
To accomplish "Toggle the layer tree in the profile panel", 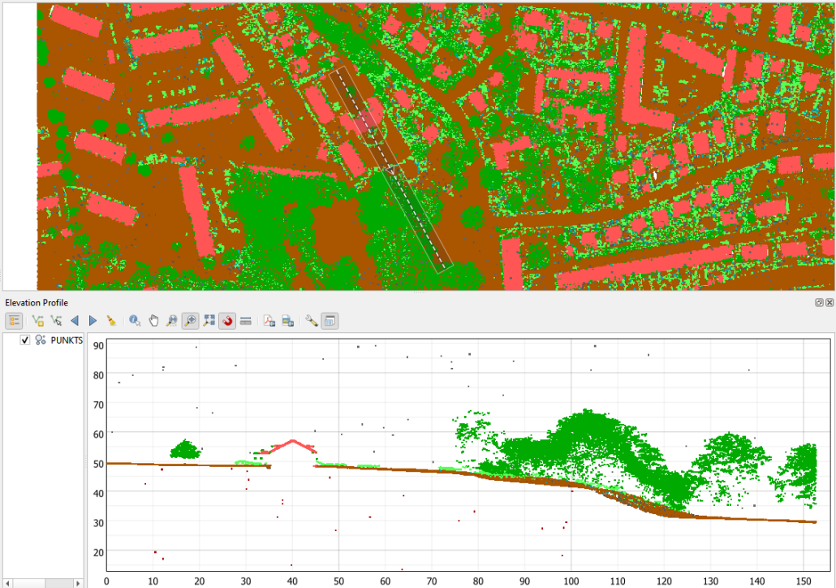I will pos(14,320).
